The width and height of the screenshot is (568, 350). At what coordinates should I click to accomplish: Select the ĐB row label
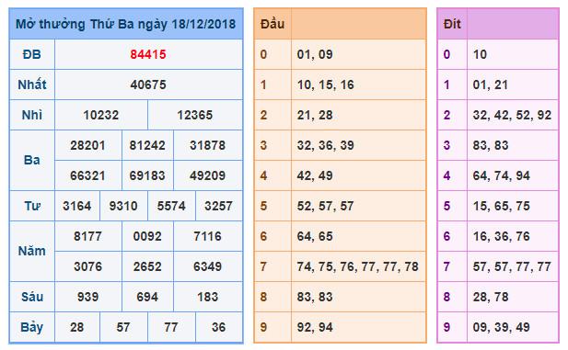(32, 54)
